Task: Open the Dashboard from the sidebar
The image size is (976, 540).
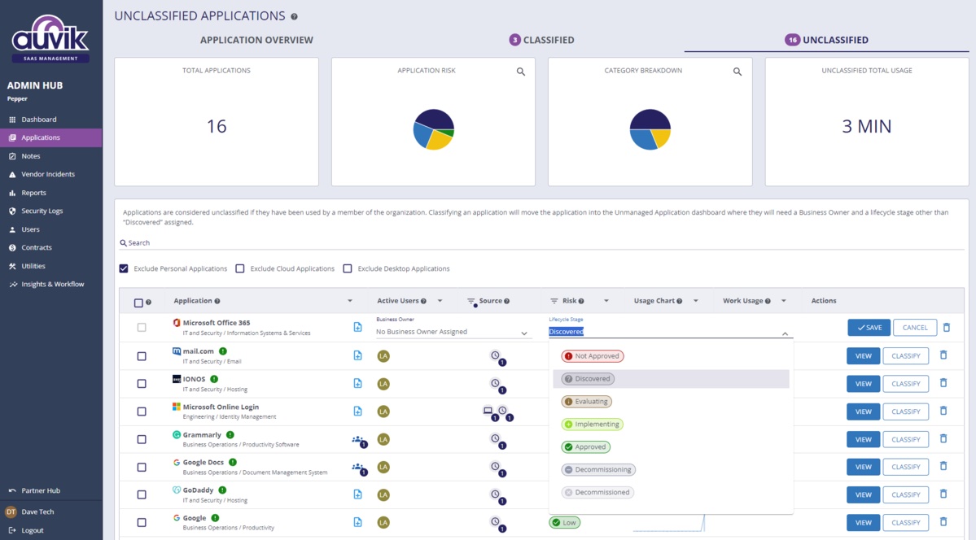Action: (x=38, y=119)
